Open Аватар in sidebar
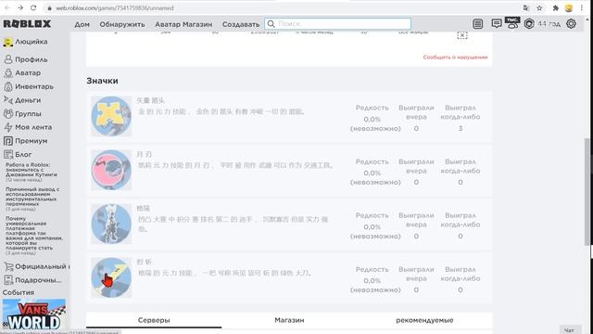Viewport: 593px width, 334px height. [x=22, y=72]
